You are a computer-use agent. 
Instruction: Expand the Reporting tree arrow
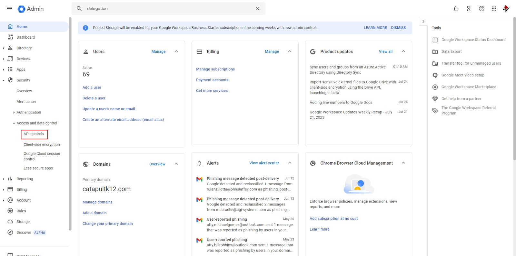pyautogui.click(x=3, y=179)
